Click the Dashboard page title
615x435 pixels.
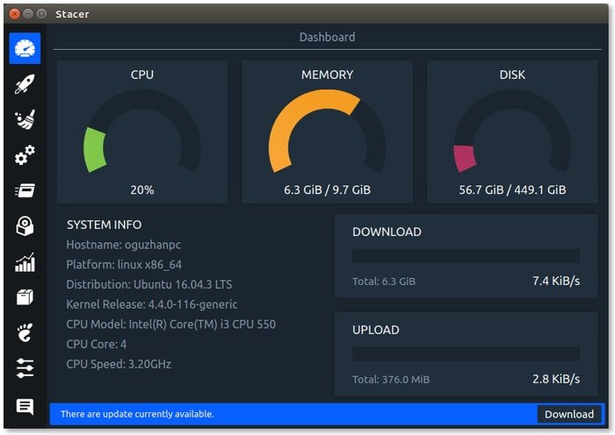click(x=327, y=37)
